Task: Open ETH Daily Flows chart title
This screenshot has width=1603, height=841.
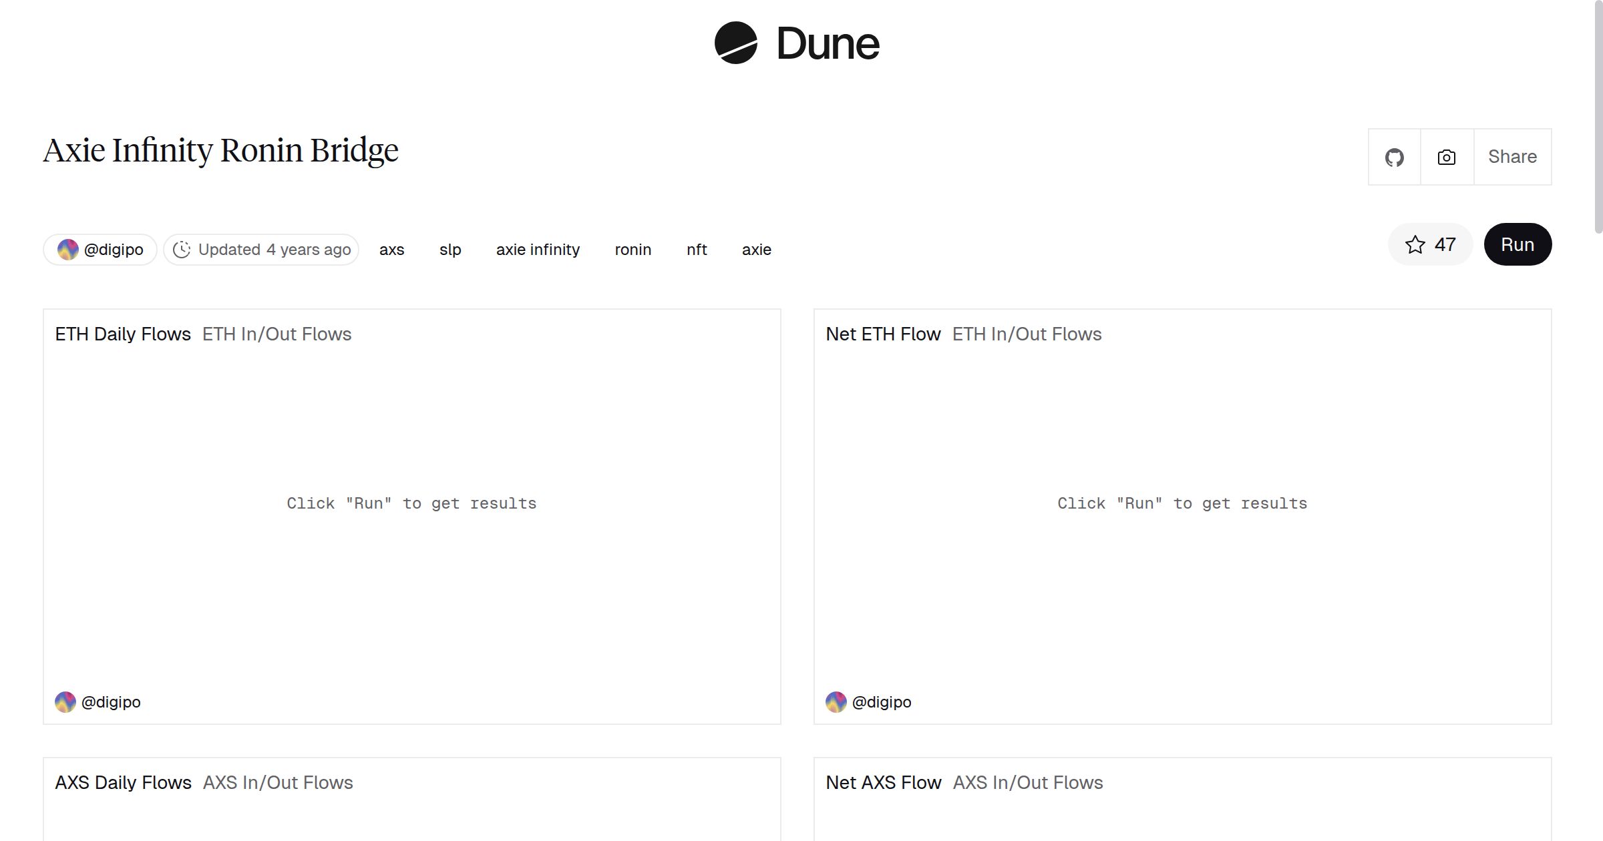Action: coord(123,334)
